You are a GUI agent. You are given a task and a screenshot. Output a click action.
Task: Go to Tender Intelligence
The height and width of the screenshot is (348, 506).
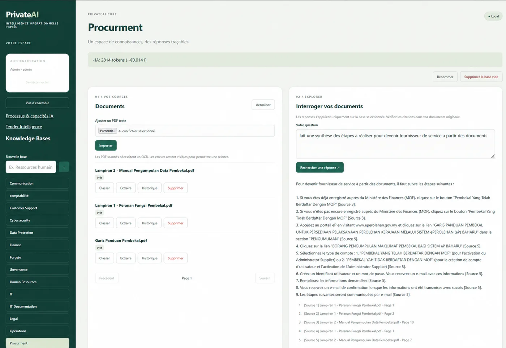pyautogui.click(x=24, y=127)
